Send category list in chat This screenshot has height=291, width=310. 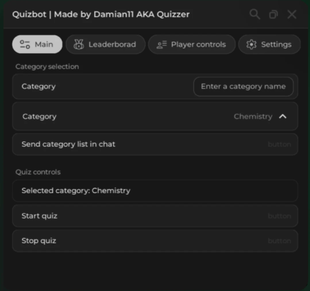coord(155,144)
